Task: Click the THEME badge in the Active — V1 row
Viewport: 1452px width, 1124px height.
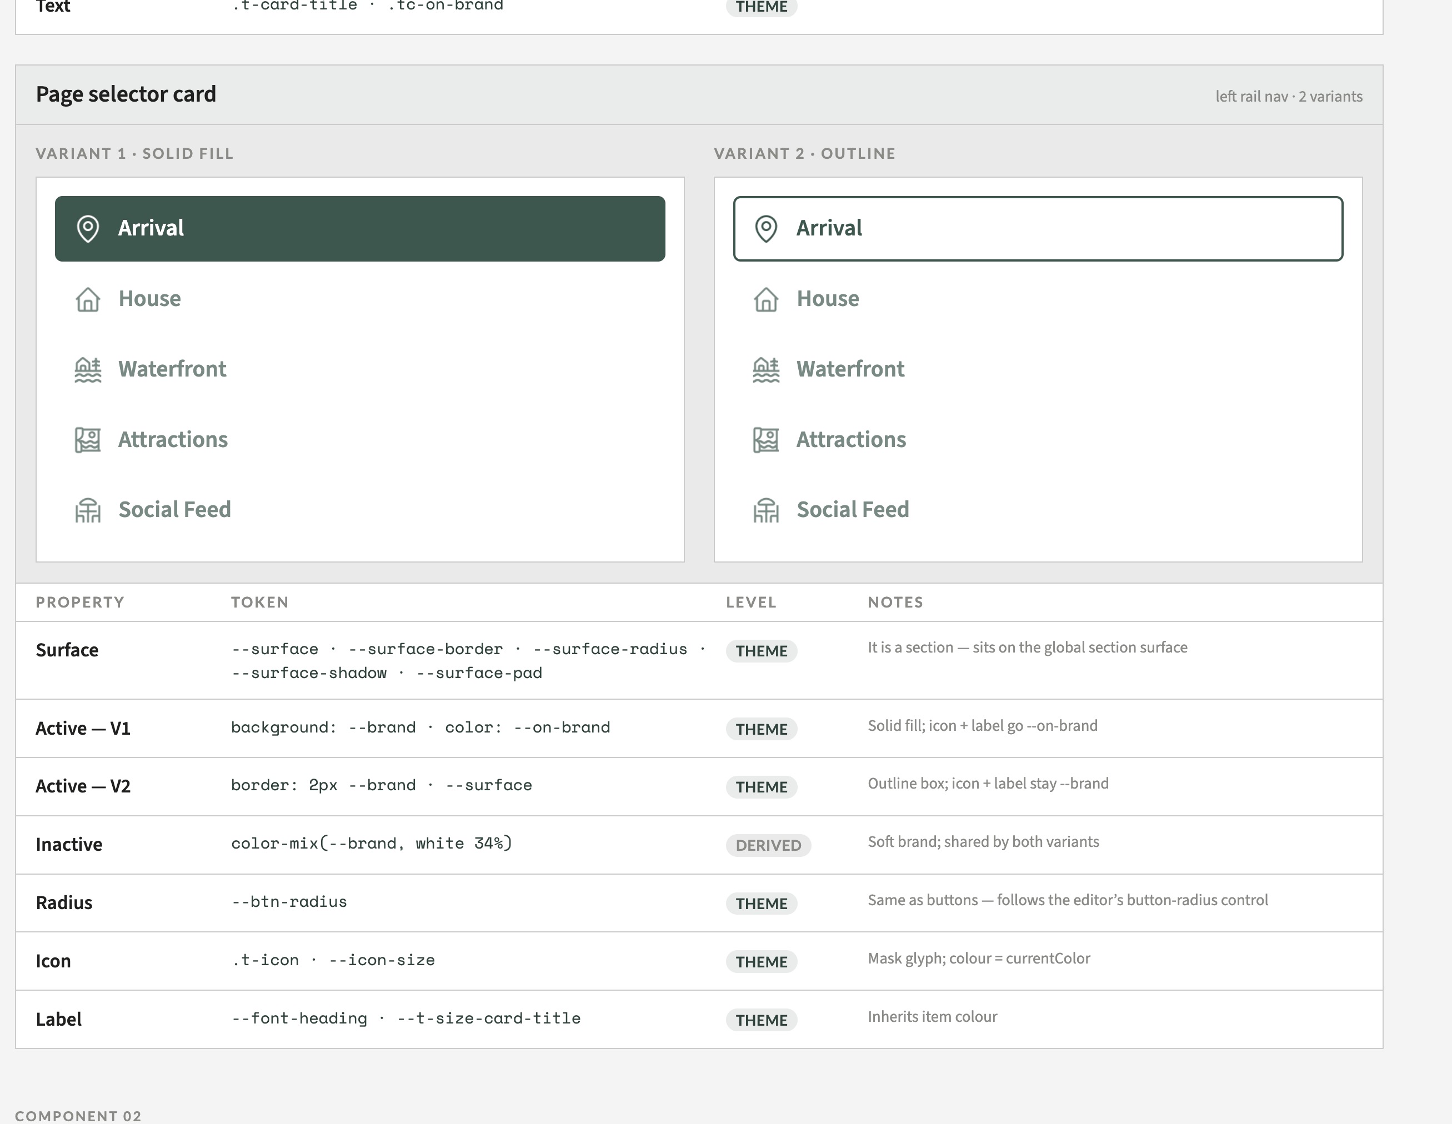Action: point(761,729)
